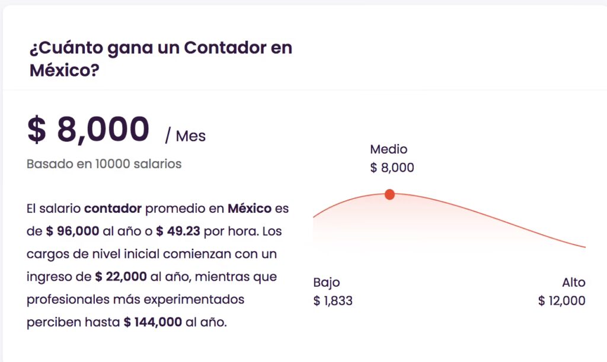Viewport: 607px width, 362px height.
Task: Click the bold $ 49.23 hourly rate
Action: (x=173, y=231)
